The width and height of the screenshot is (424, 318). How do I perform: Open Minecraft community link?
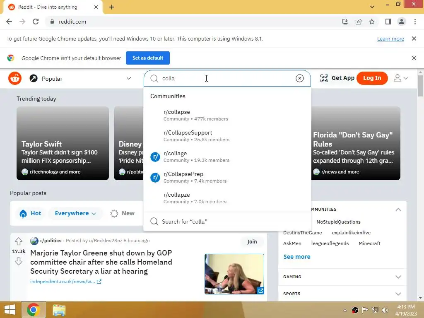(x=369, y=243)
